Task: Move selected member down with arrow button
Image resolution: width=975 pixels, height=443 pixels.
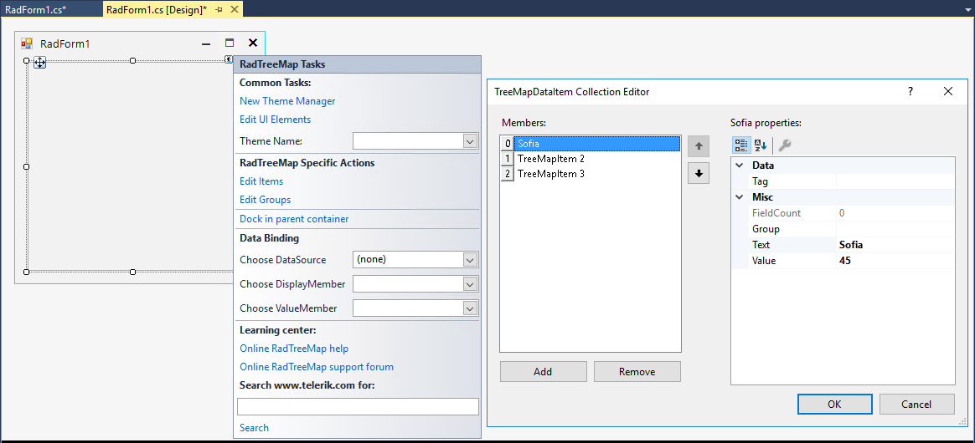Action: [699, 174]
